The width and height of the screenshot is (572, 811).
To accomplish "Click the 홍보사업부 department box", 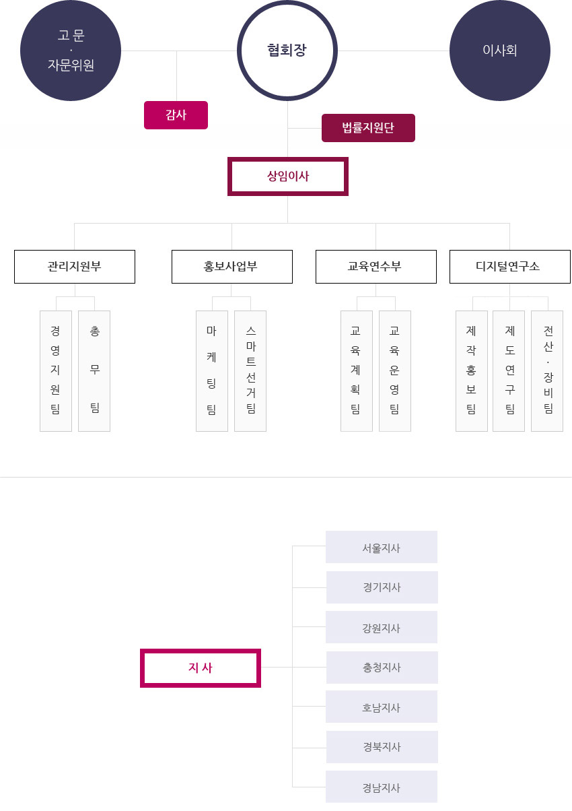I will point(232,267).
